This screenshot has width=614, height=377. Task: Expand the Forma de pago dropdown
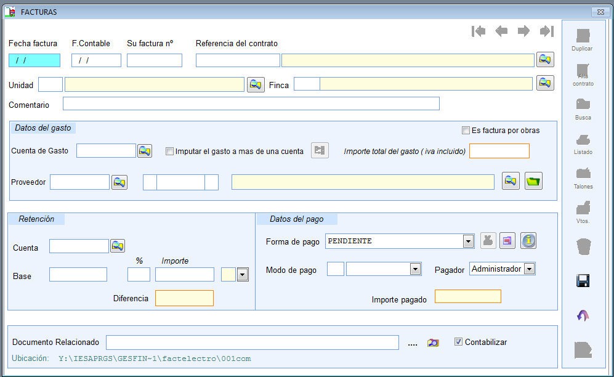468,241
